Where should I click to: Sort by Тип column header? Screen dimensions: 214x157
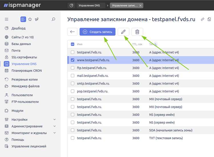[x=151, y=44]
